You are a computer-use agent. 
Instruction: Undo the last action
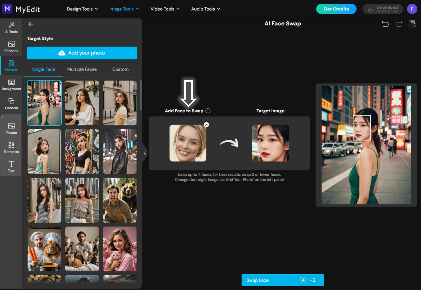(385, 24)
